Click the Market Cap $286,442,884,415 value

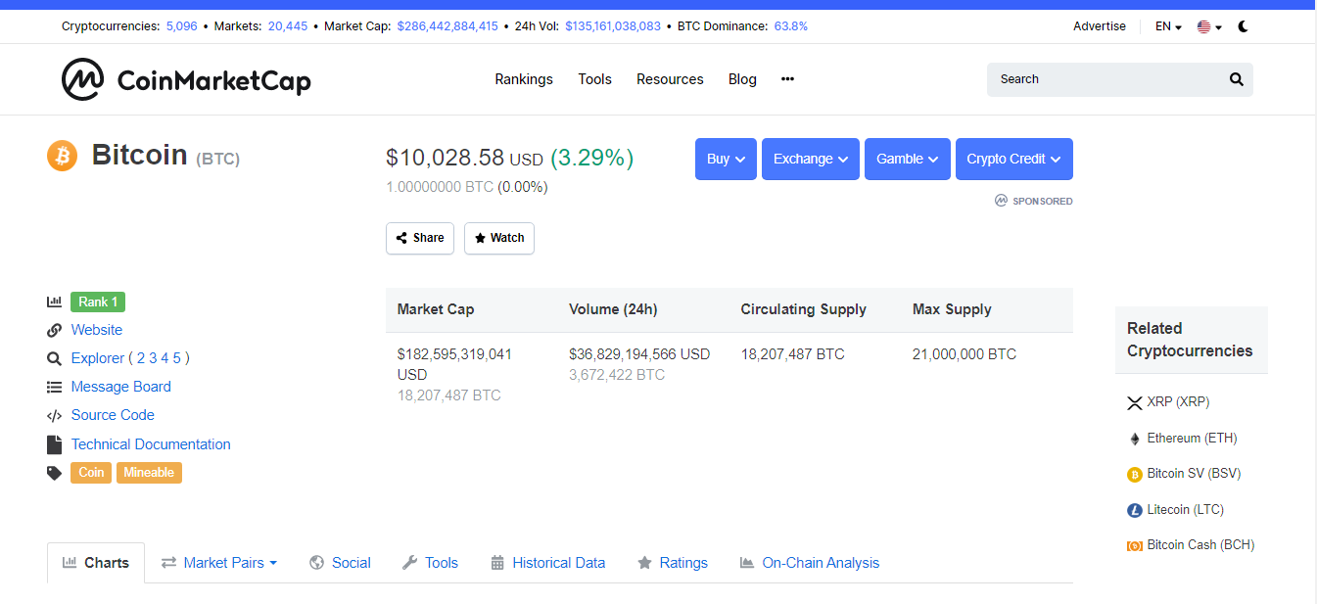(x=447, y=26)
